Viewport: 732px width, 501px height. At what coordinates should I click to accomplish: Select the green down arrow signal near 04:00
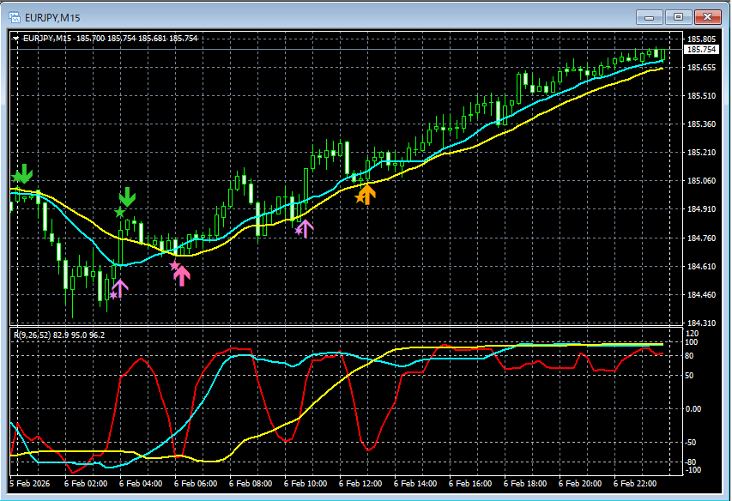tap(127, 196)
